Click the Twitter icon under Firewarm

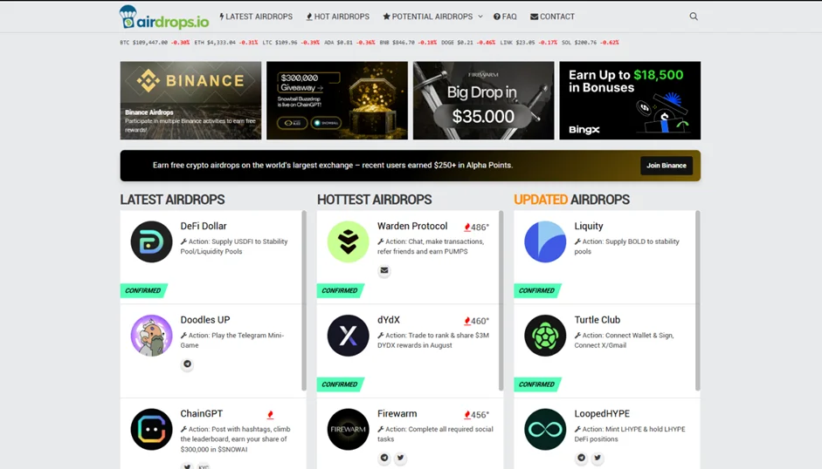point(400,458)
